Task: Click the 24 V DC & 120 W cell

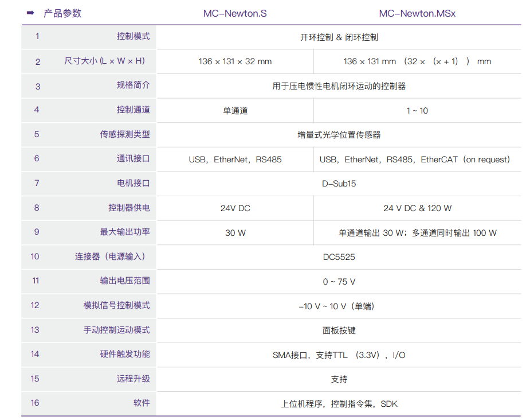Action: pos(417,208)
